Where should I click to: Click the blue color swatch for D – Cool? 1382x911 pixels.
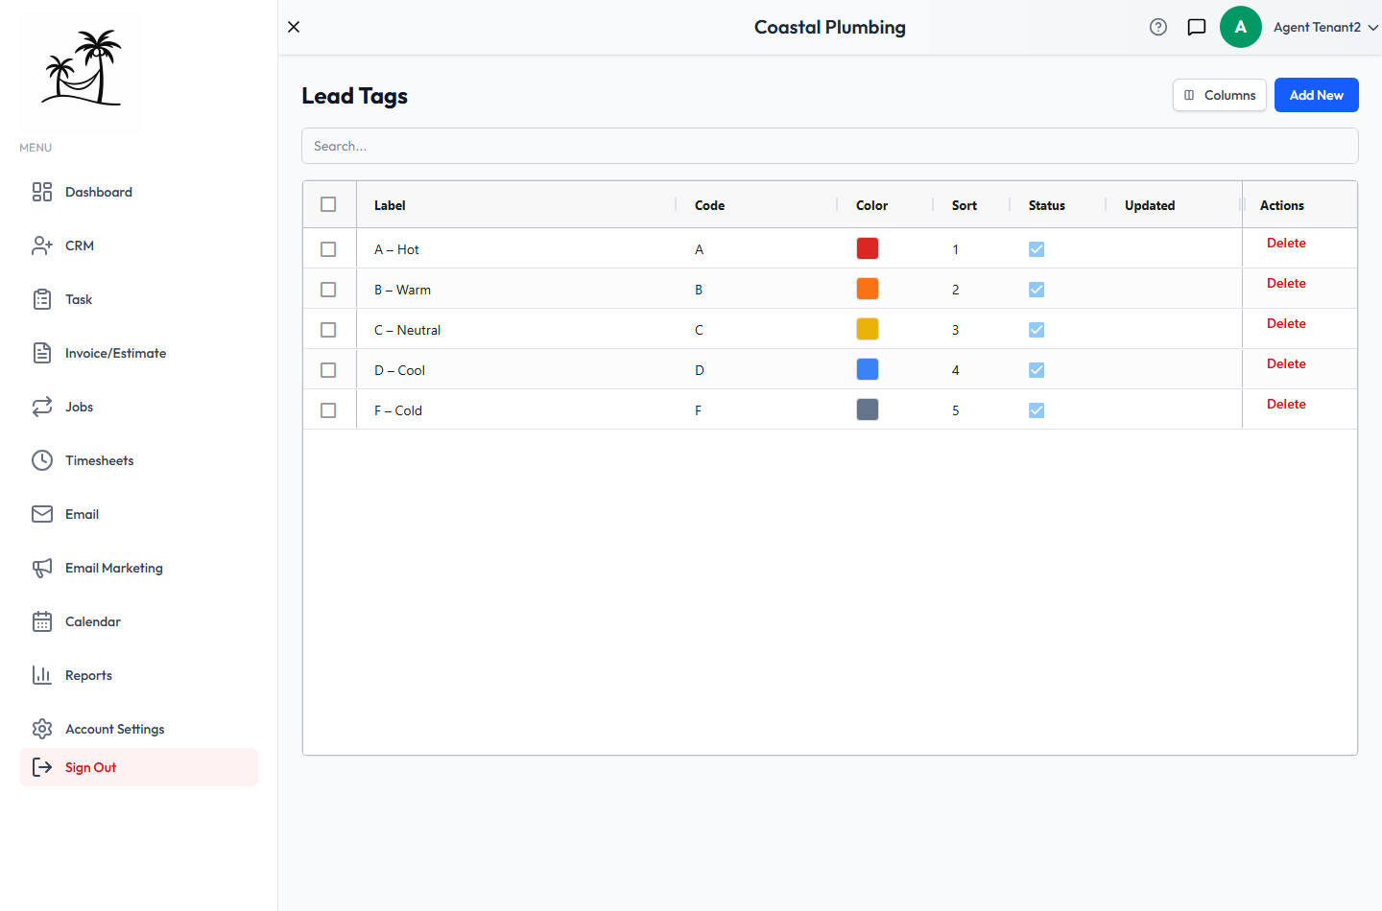[868, 369]
